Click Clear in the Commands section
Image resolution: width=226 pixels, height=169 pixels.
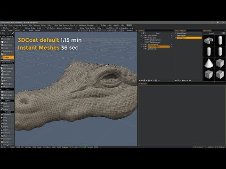(7, 136)
